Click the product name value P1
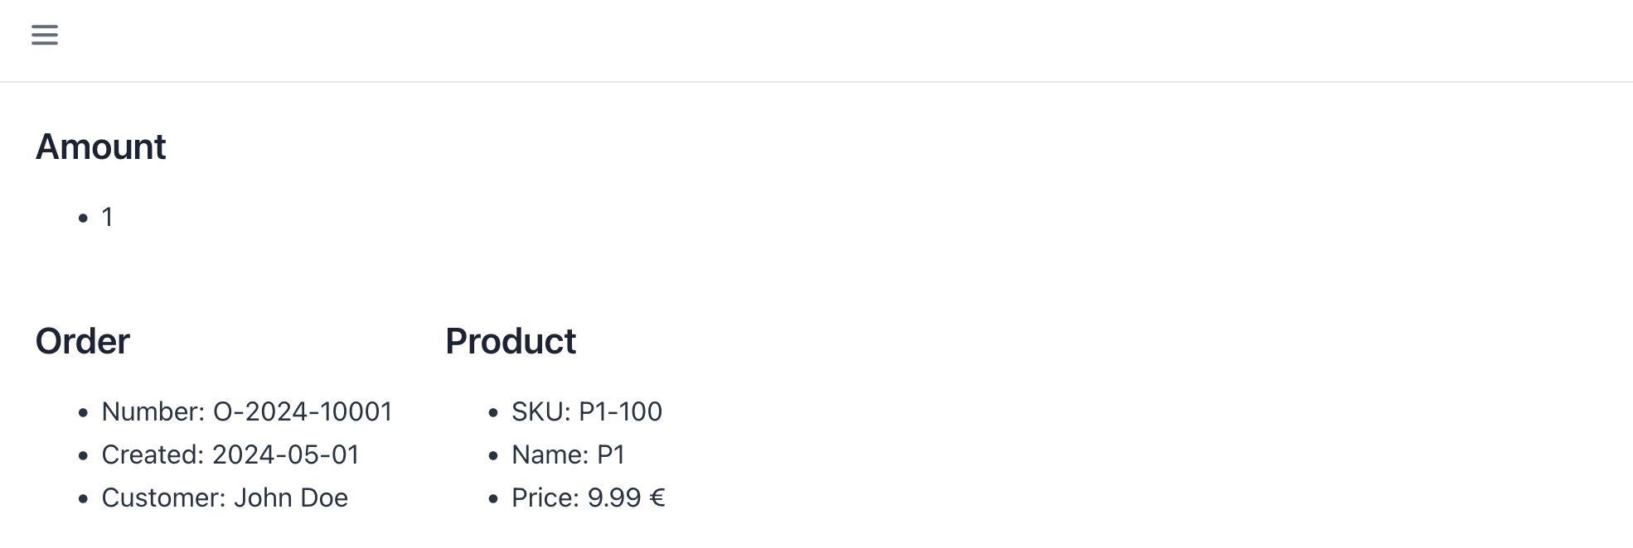 point(611,455)
